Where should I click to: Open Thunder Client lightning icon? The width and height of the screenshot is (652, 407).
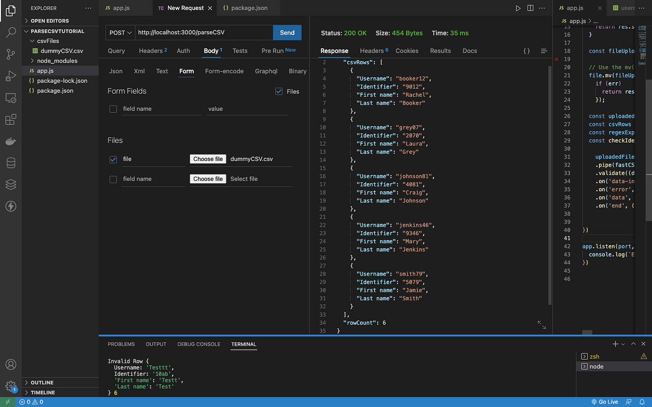pos(11,206)
